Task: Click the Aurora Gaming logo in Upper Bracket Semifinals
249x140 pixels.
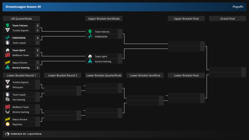Action: click(x=90, y=61)
